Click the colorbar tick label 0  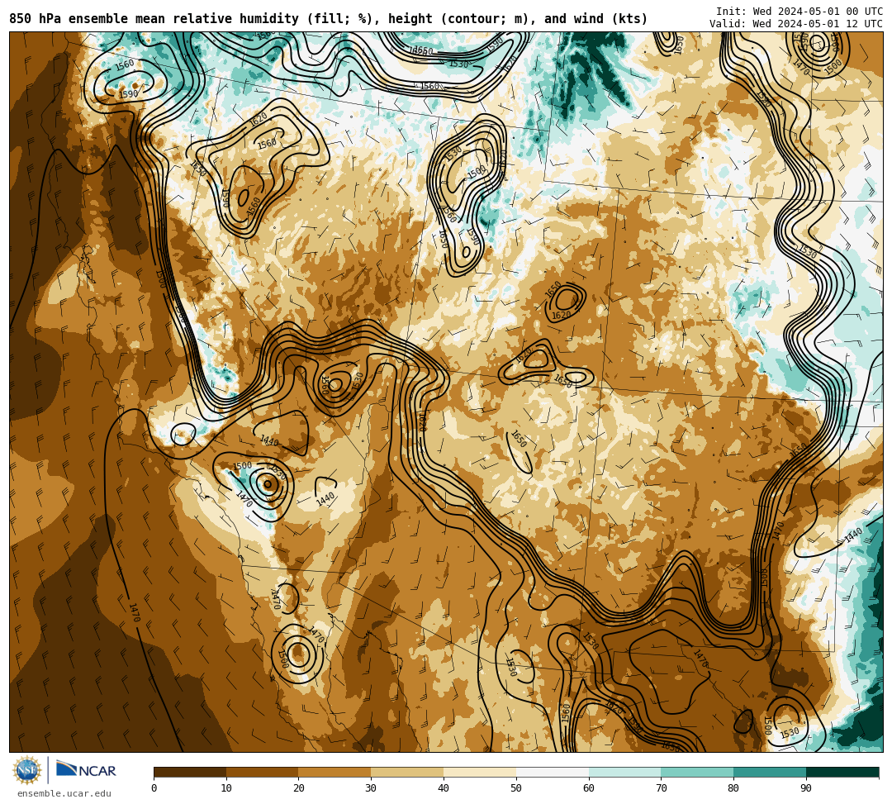(154, 788)
